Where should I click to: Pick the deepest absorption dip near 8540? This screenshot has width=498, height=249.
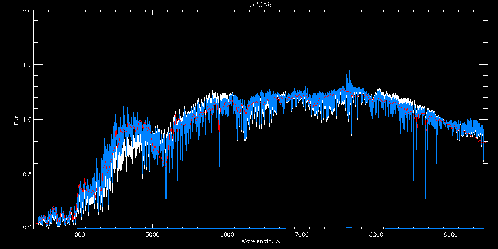(417, 201)
